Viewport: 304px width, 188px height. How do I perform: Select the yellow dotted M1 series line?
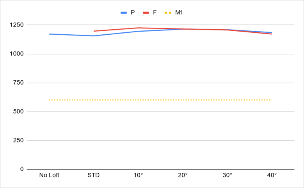160,100
